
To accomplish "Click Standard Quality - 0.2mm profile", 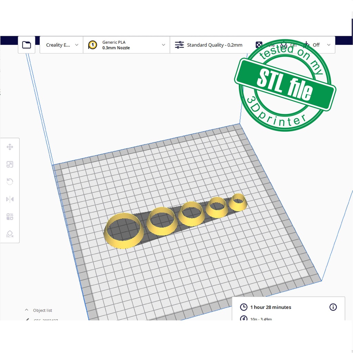I will 214,45.
